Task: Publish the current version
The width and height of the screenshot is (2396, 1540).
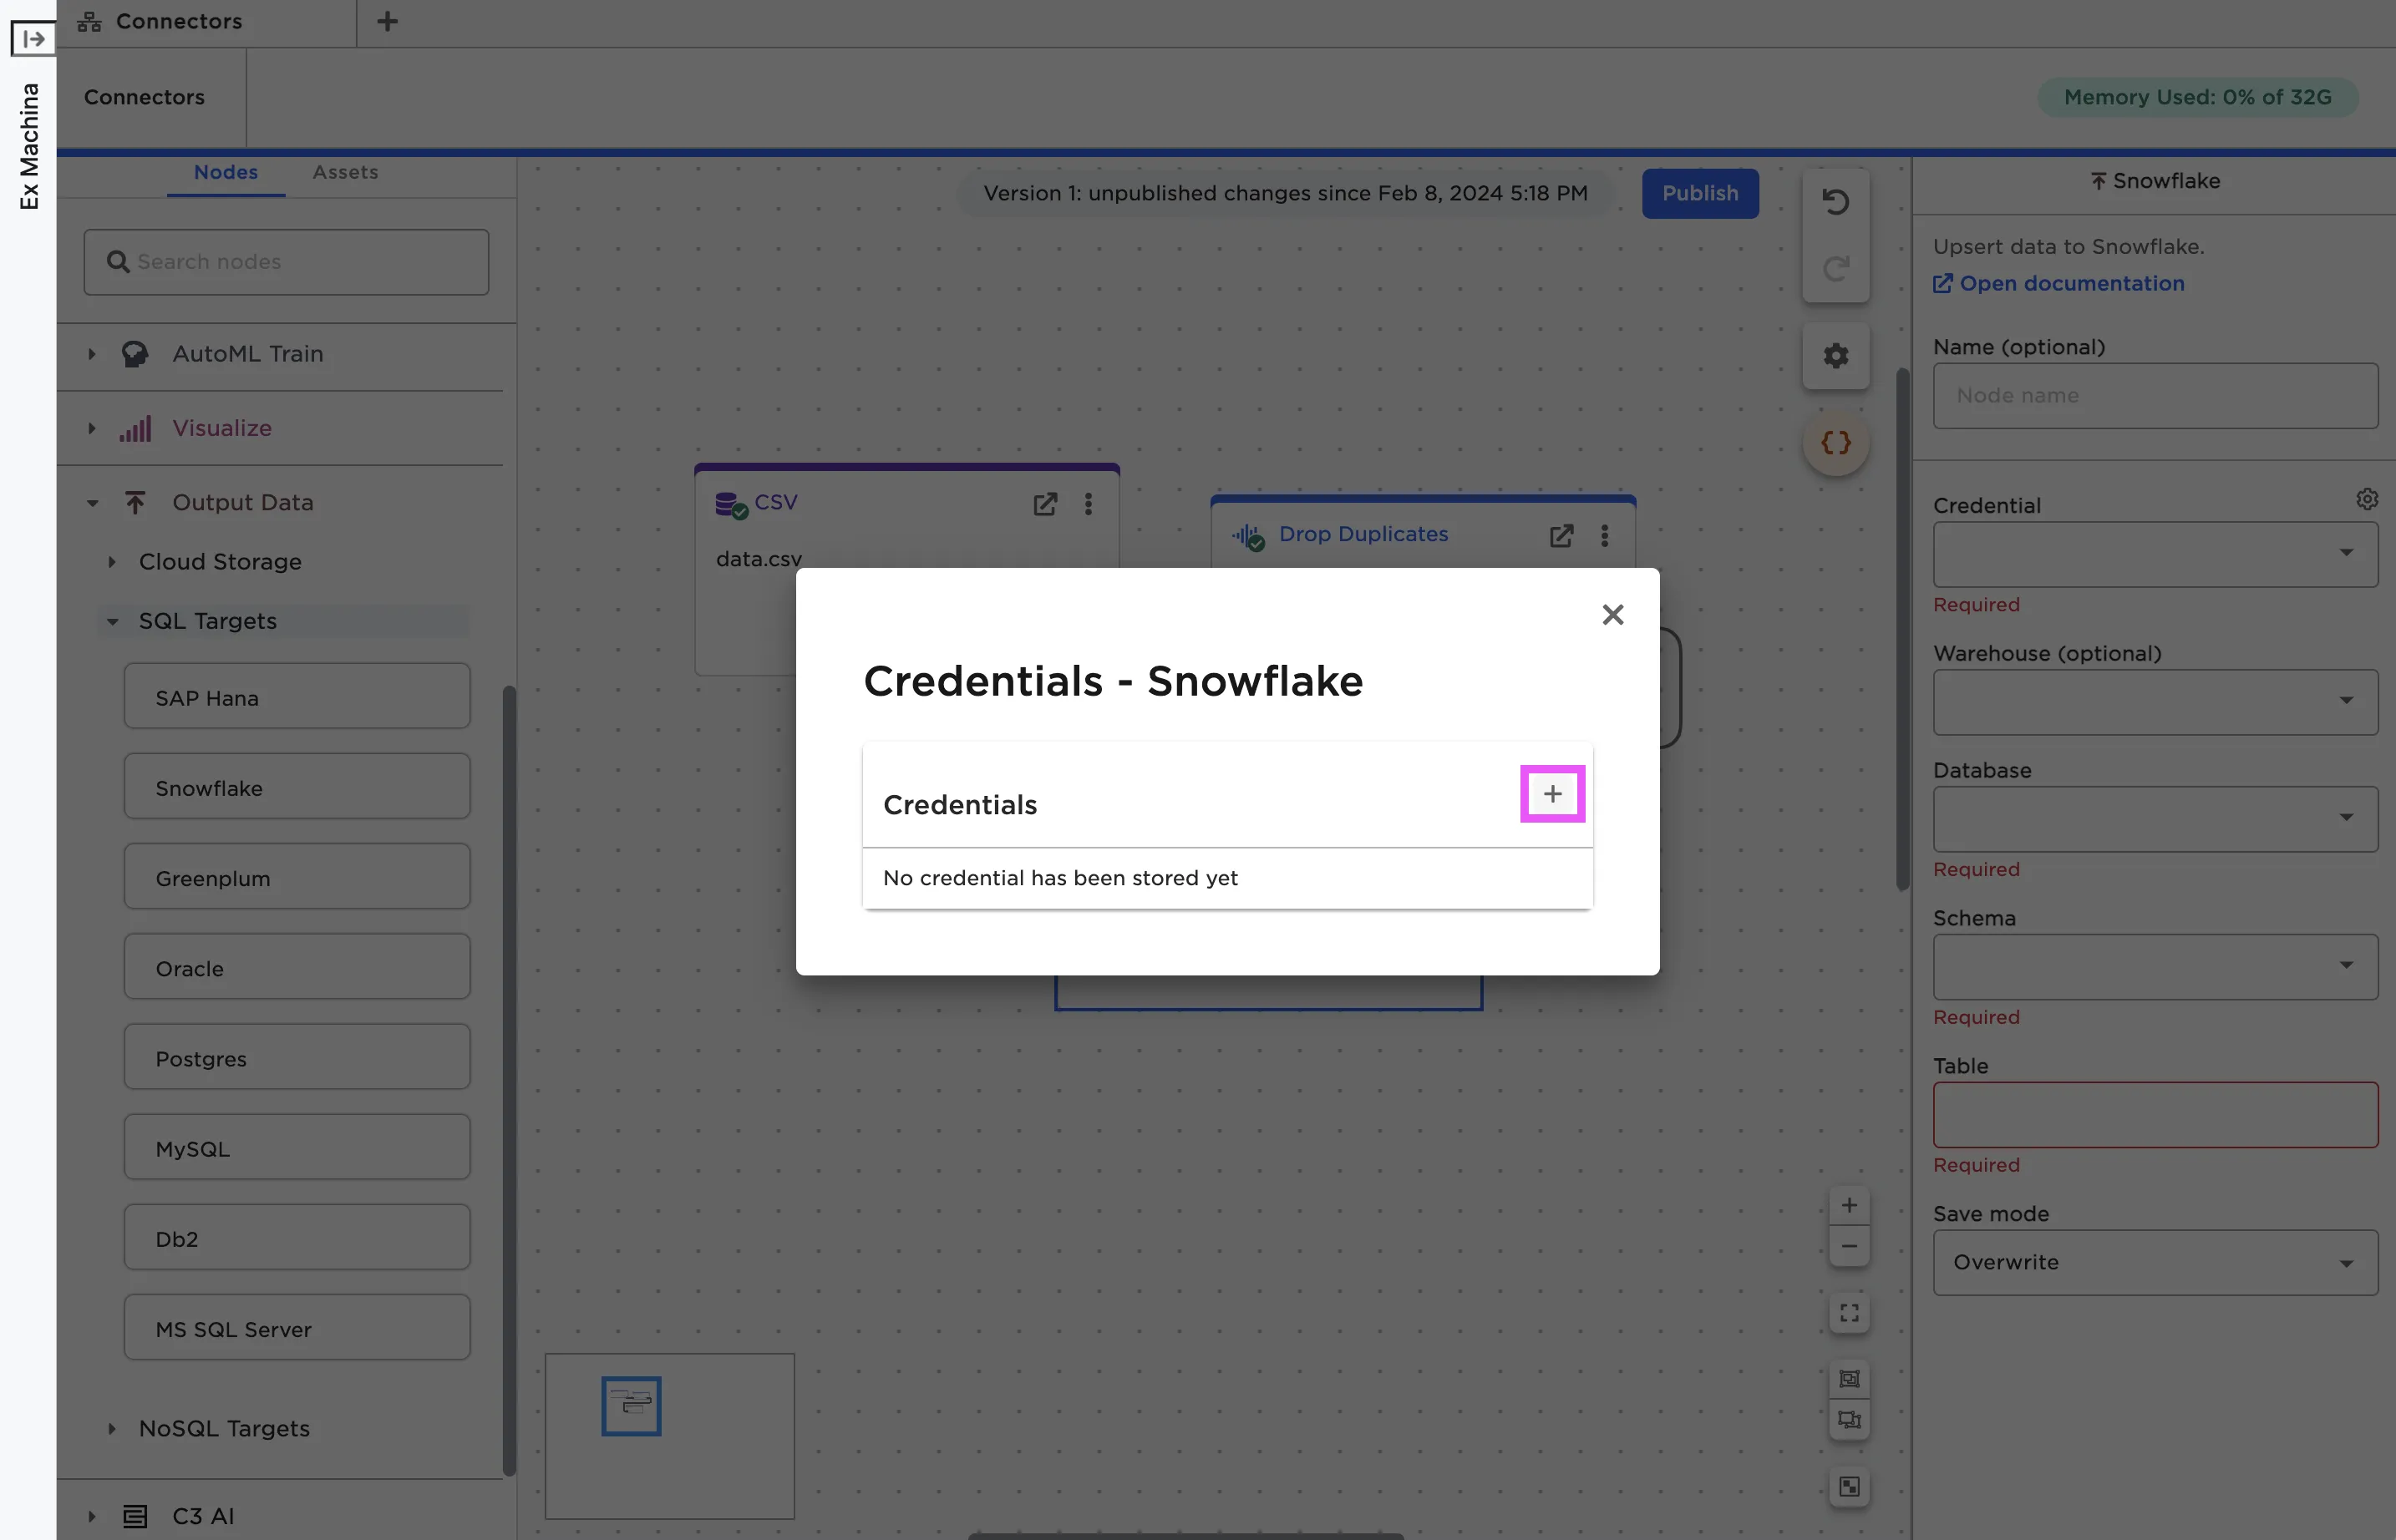Action: point(1700,193)
